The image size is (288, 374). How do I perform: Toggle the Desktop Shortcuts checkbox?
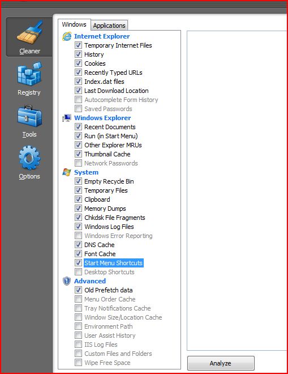click(x=78, y=271)
